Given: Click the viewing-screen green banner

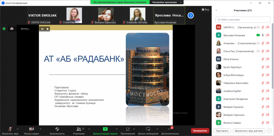Looking at the screenshot, I should point(120,2).
